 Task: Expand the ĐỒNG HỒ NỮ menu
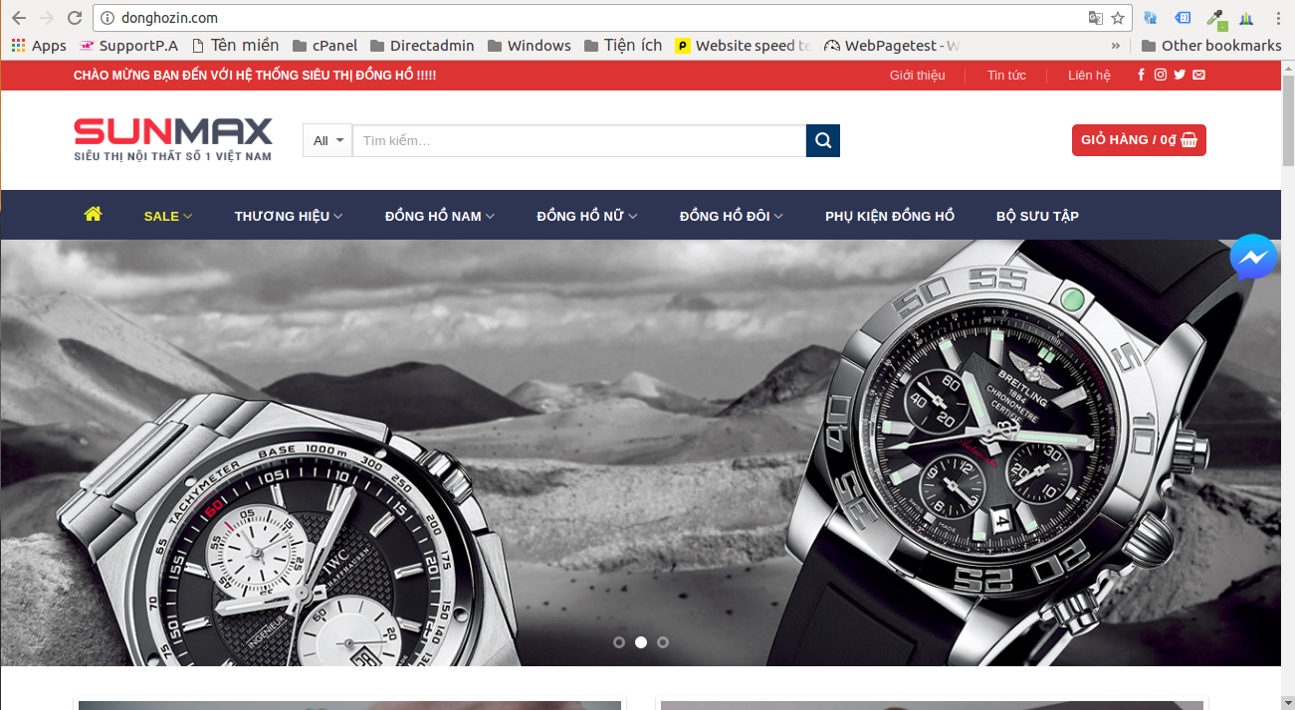[x=587, y=216]
